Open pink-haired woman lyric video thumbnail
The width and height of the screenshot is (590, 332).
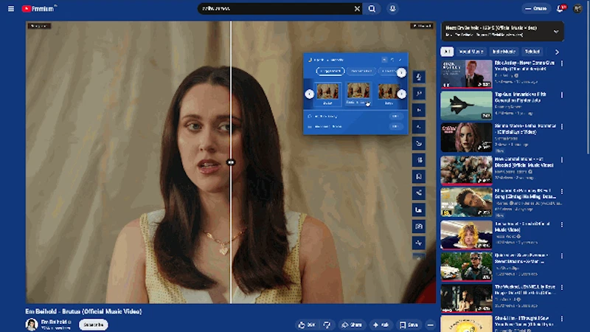[466, 137]
